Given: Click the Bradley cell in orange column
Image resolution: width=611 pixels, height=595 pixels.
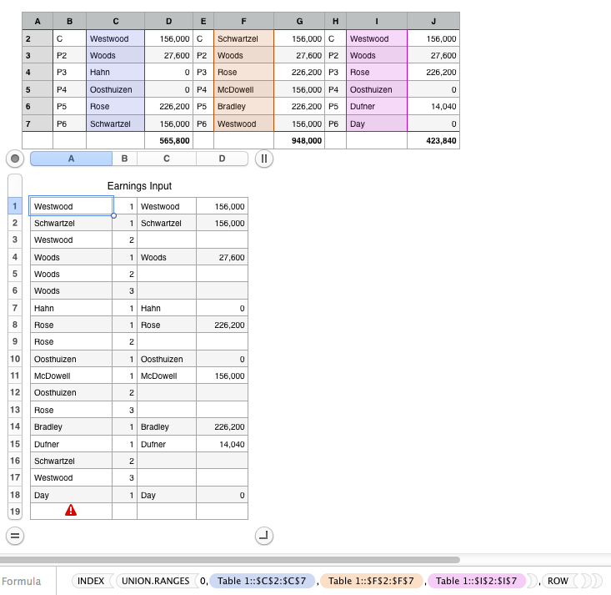Looking at the screenshot, I should [x=243, y=107].
